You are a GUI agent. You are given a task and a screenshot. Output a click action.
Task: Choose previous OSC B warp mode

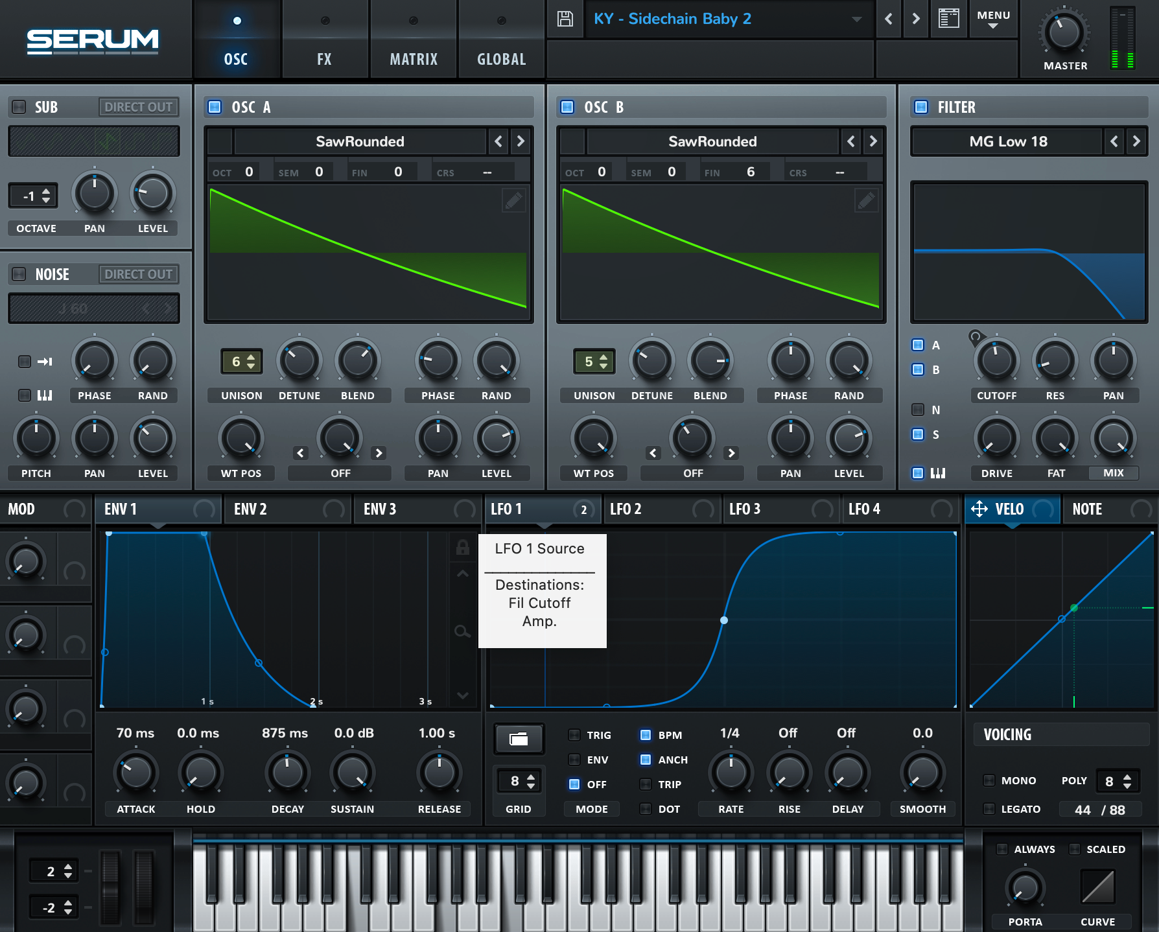(653, 453)
